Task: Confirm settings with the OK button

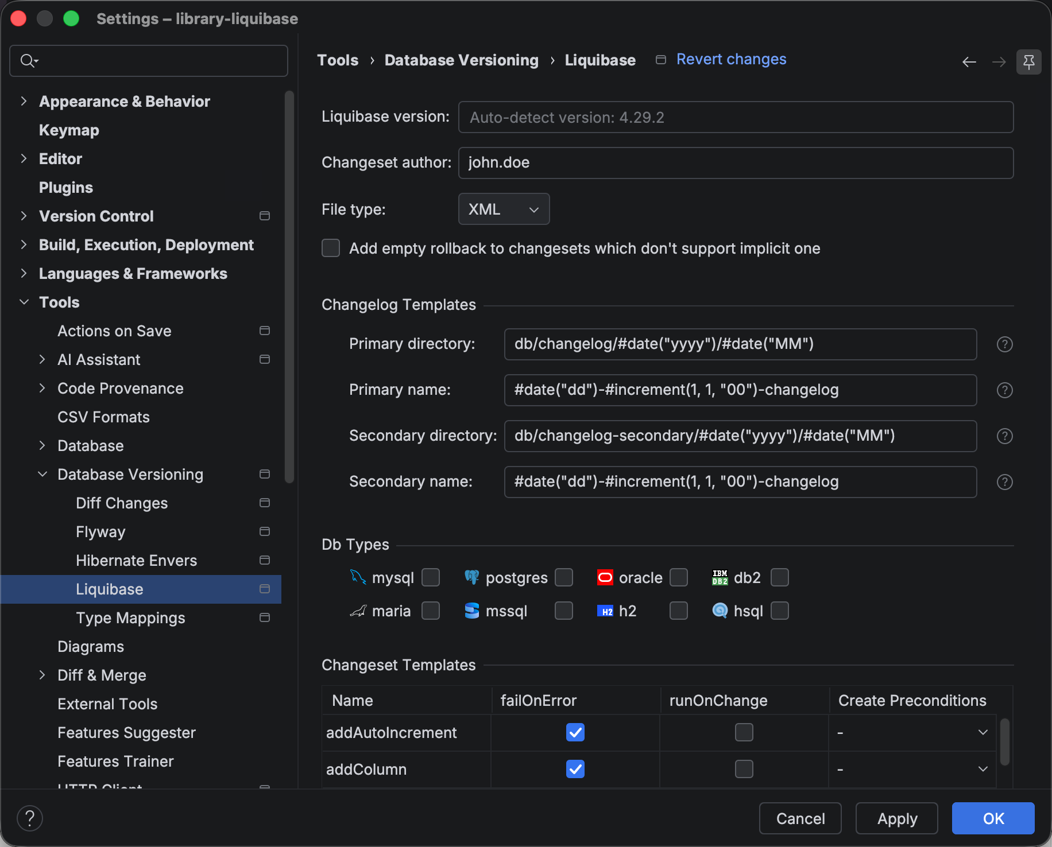Action: coord(993,818)
